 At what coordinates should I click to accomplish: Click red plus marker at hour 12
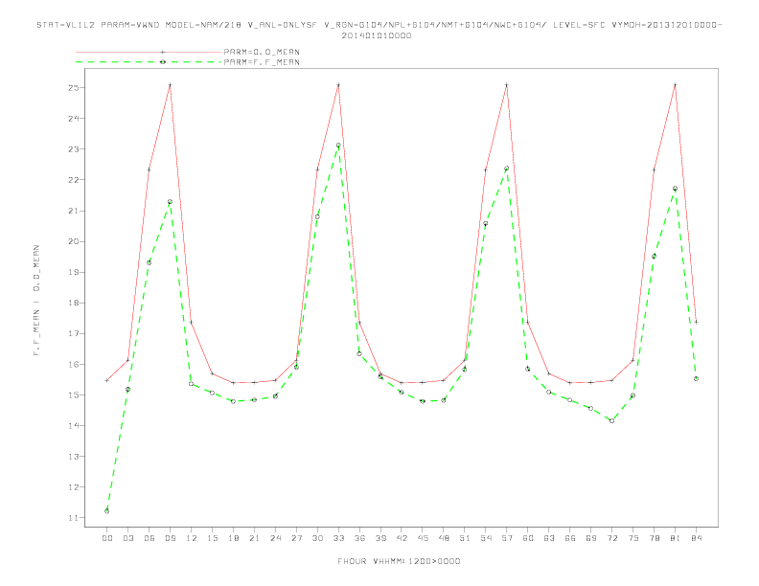[x=192, y=322]
